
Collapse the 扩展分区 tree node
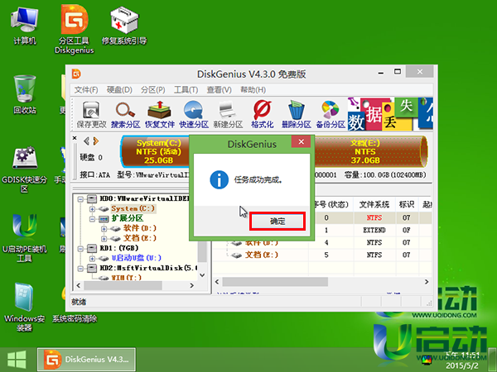click(92, 219)
